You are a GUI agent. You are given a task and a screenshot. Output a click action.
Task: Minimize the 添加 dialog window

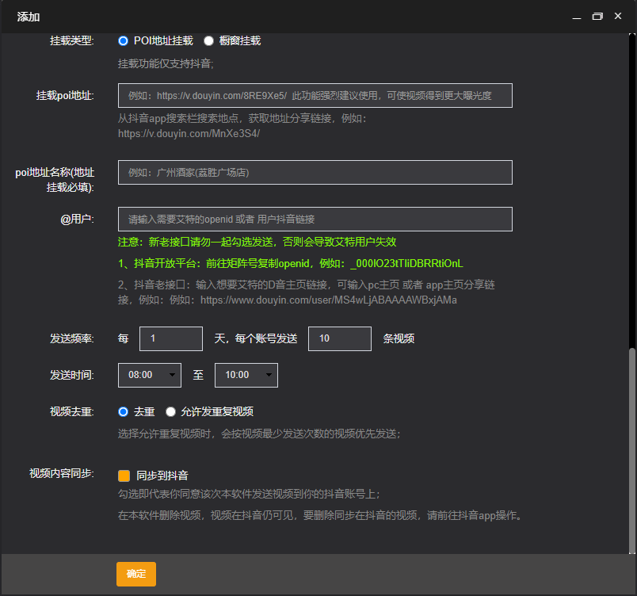point(576,16)
